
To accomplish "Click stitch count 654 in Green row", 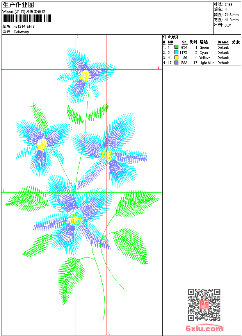I will (184, 48).
